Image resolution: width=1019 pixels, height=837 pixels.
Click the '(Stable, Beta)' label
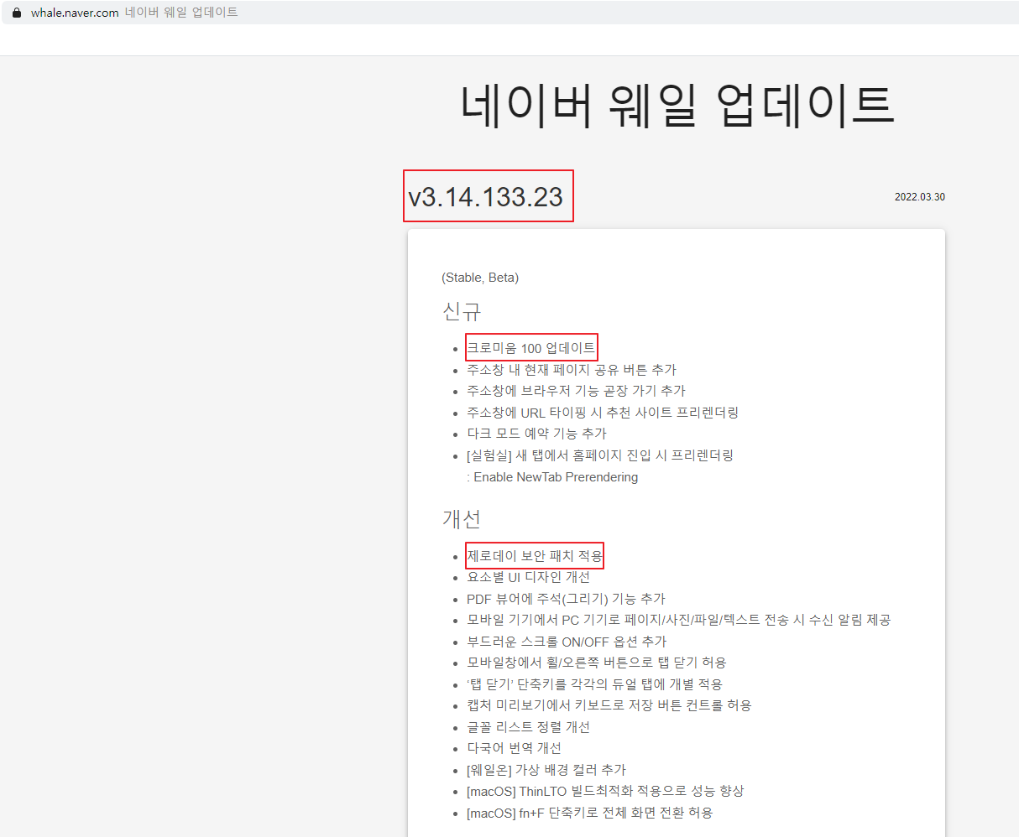click(480, 278)
